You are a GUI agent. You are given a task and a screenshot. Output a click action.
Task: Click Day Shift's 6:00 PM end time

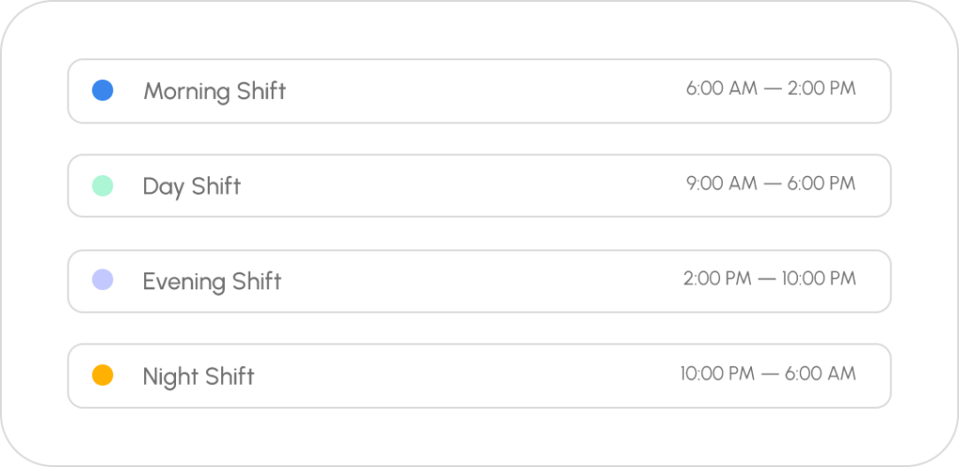(x=821, y=183)
